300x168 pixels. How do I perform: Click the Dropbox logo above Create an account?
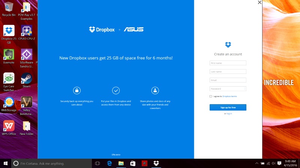tap(228, 45)
